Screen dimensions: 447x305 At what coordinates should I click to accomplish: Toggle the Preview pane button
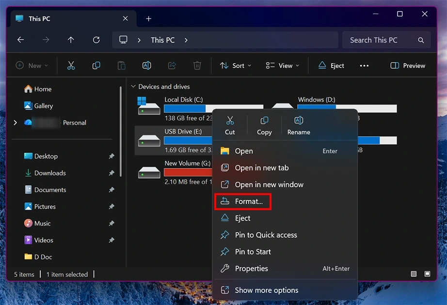click(408, 65)
